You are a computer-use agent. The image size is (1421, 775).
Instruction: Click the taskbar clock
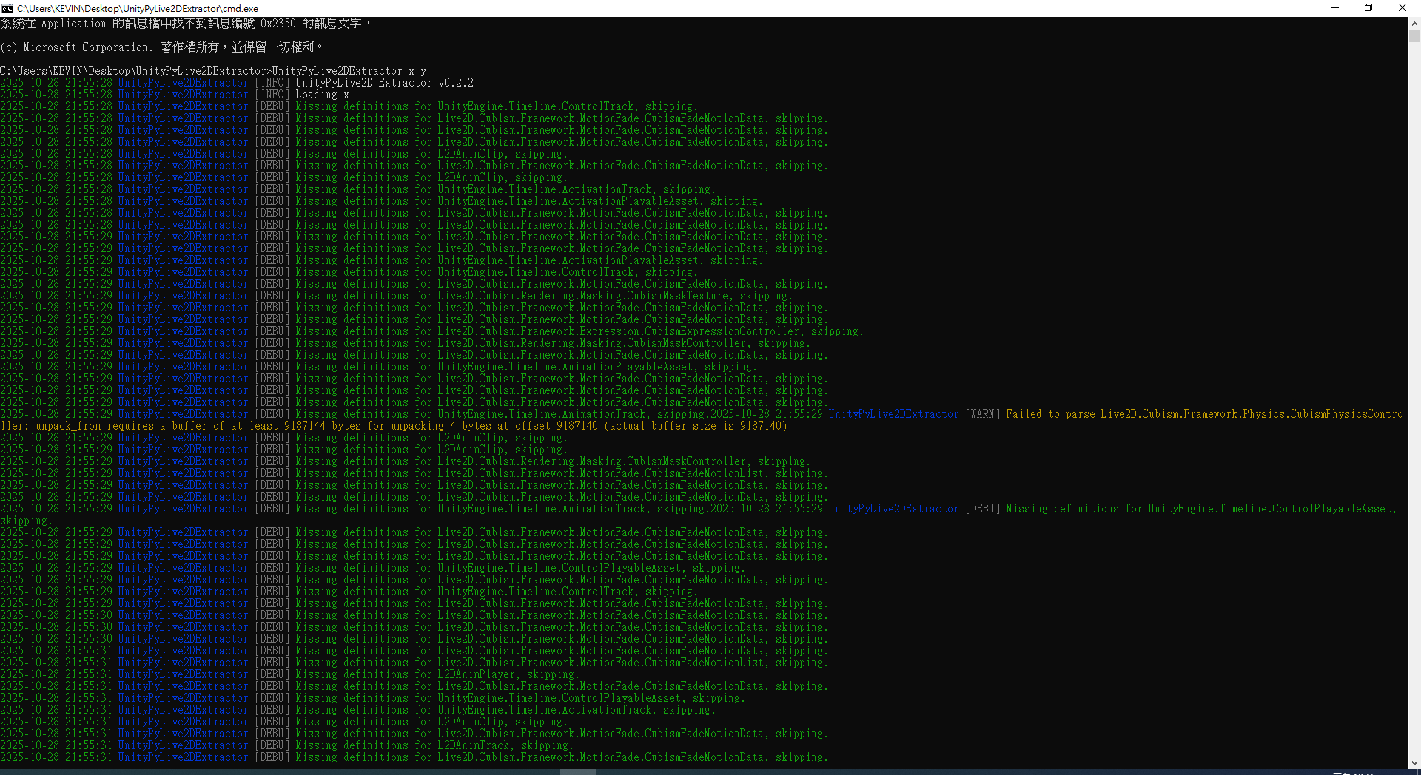[1354, 773]
